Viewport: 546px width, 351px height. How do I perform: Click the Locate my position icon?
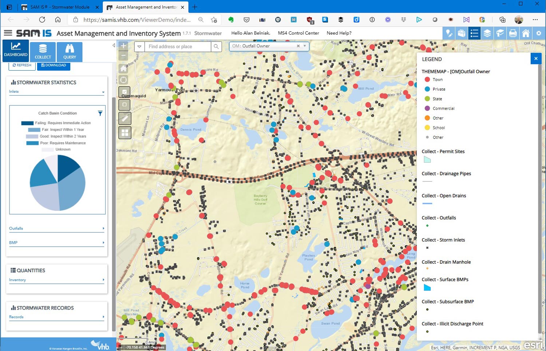click(124, 80)
